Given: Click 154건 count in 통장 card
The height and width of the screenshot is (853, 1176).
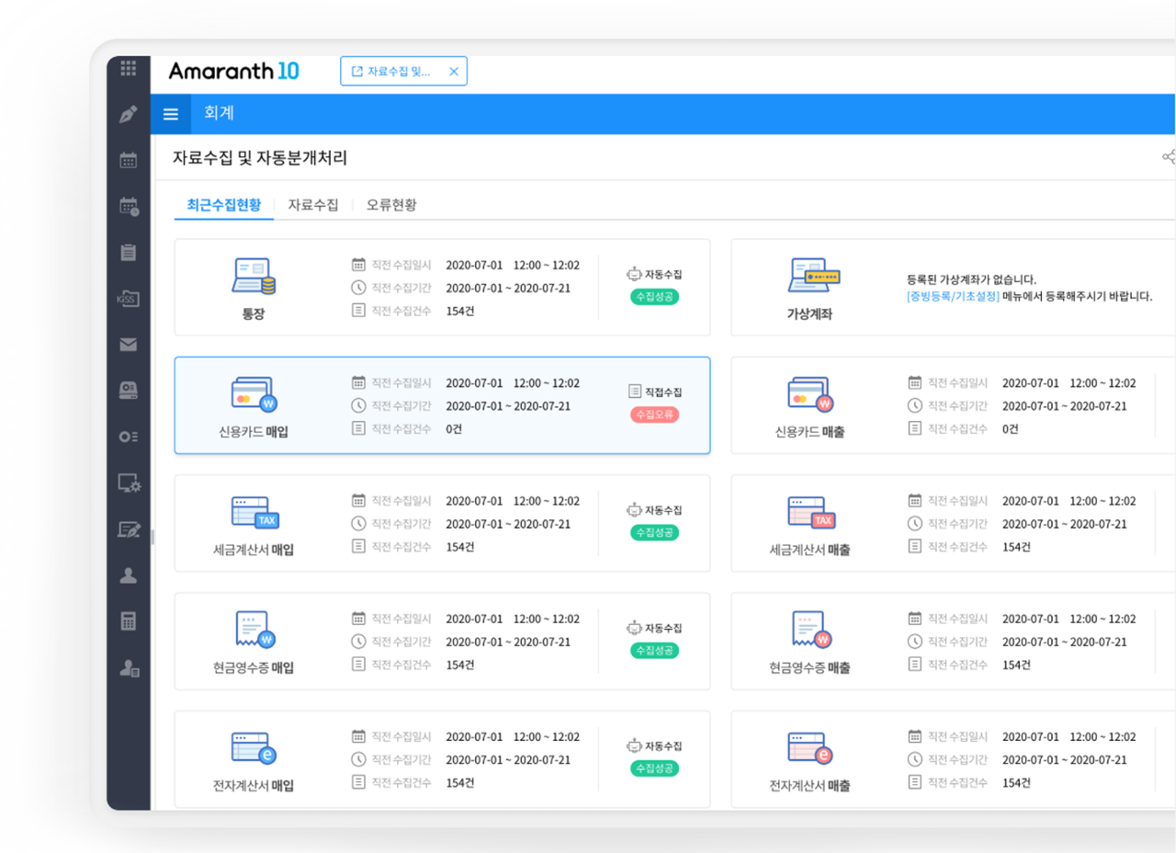Looking at the screenshot, I should pyautogui.click(x=460, y=311).
